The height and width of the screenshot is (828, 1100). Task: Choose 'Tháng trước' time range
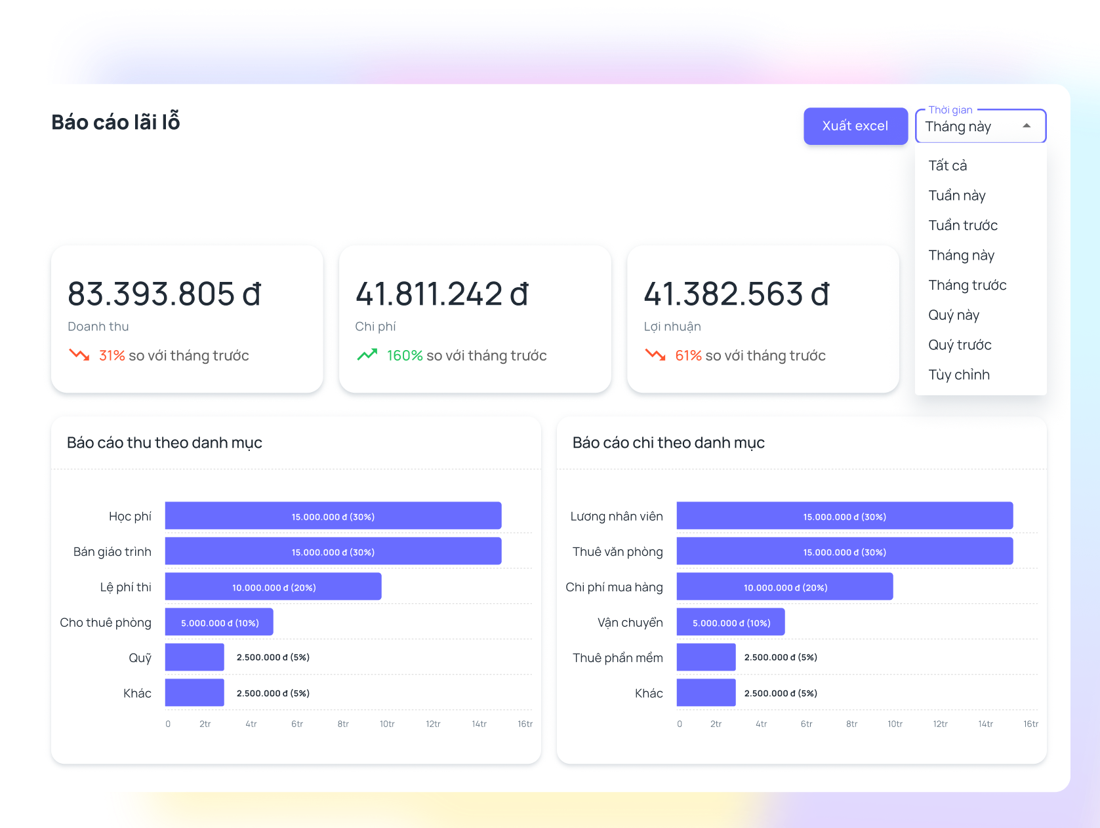point(968,285)
